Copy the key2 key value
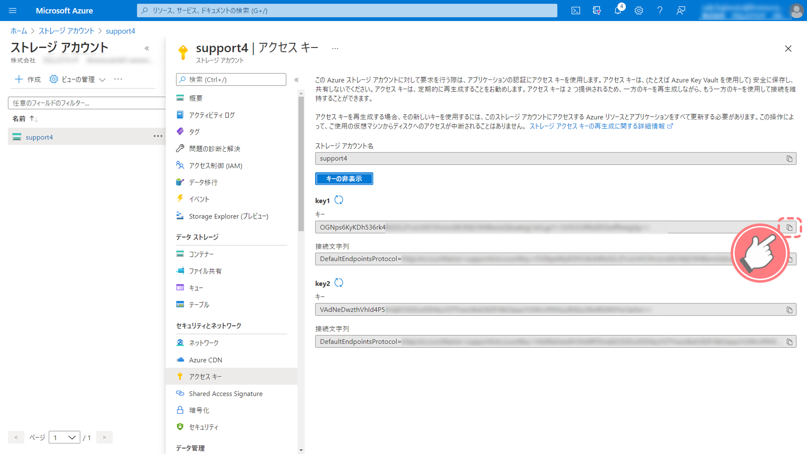The image size is (807, 454). click(x=789, y=310)
